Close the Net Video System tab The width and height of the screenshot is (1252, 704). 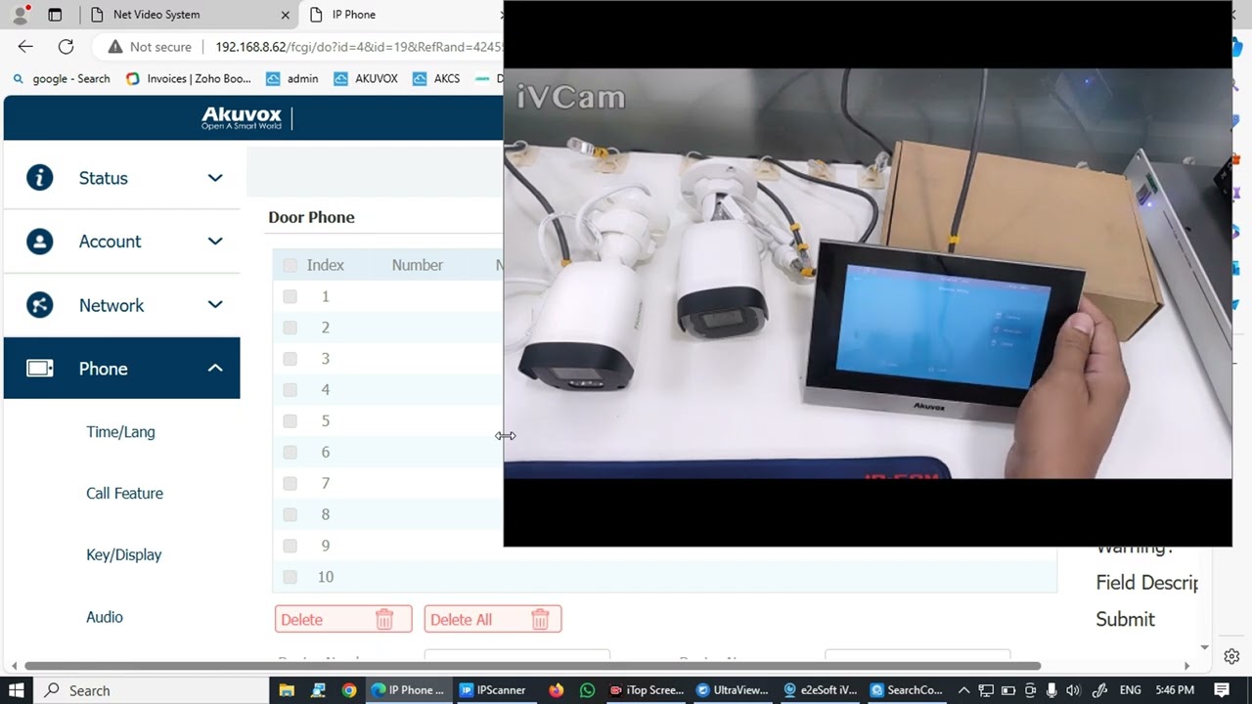[x=286, y=15]
